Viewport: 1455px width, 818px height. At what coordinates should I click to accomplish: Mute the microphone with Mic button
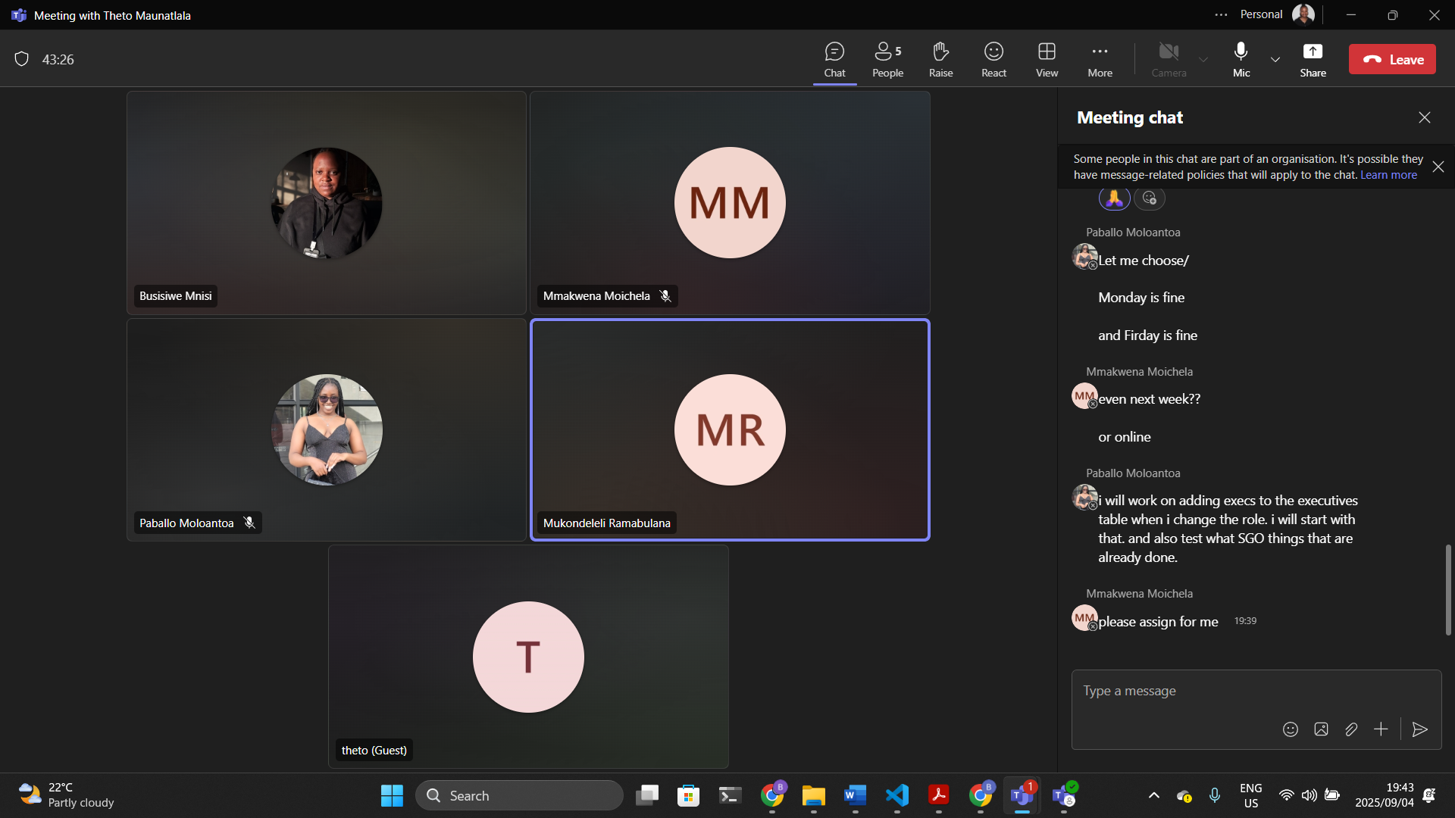pos(1241,60)
